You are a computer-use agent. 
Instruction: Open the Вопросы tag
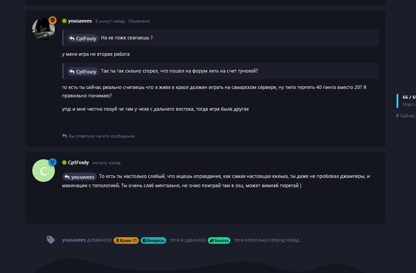tap(153, 240)
